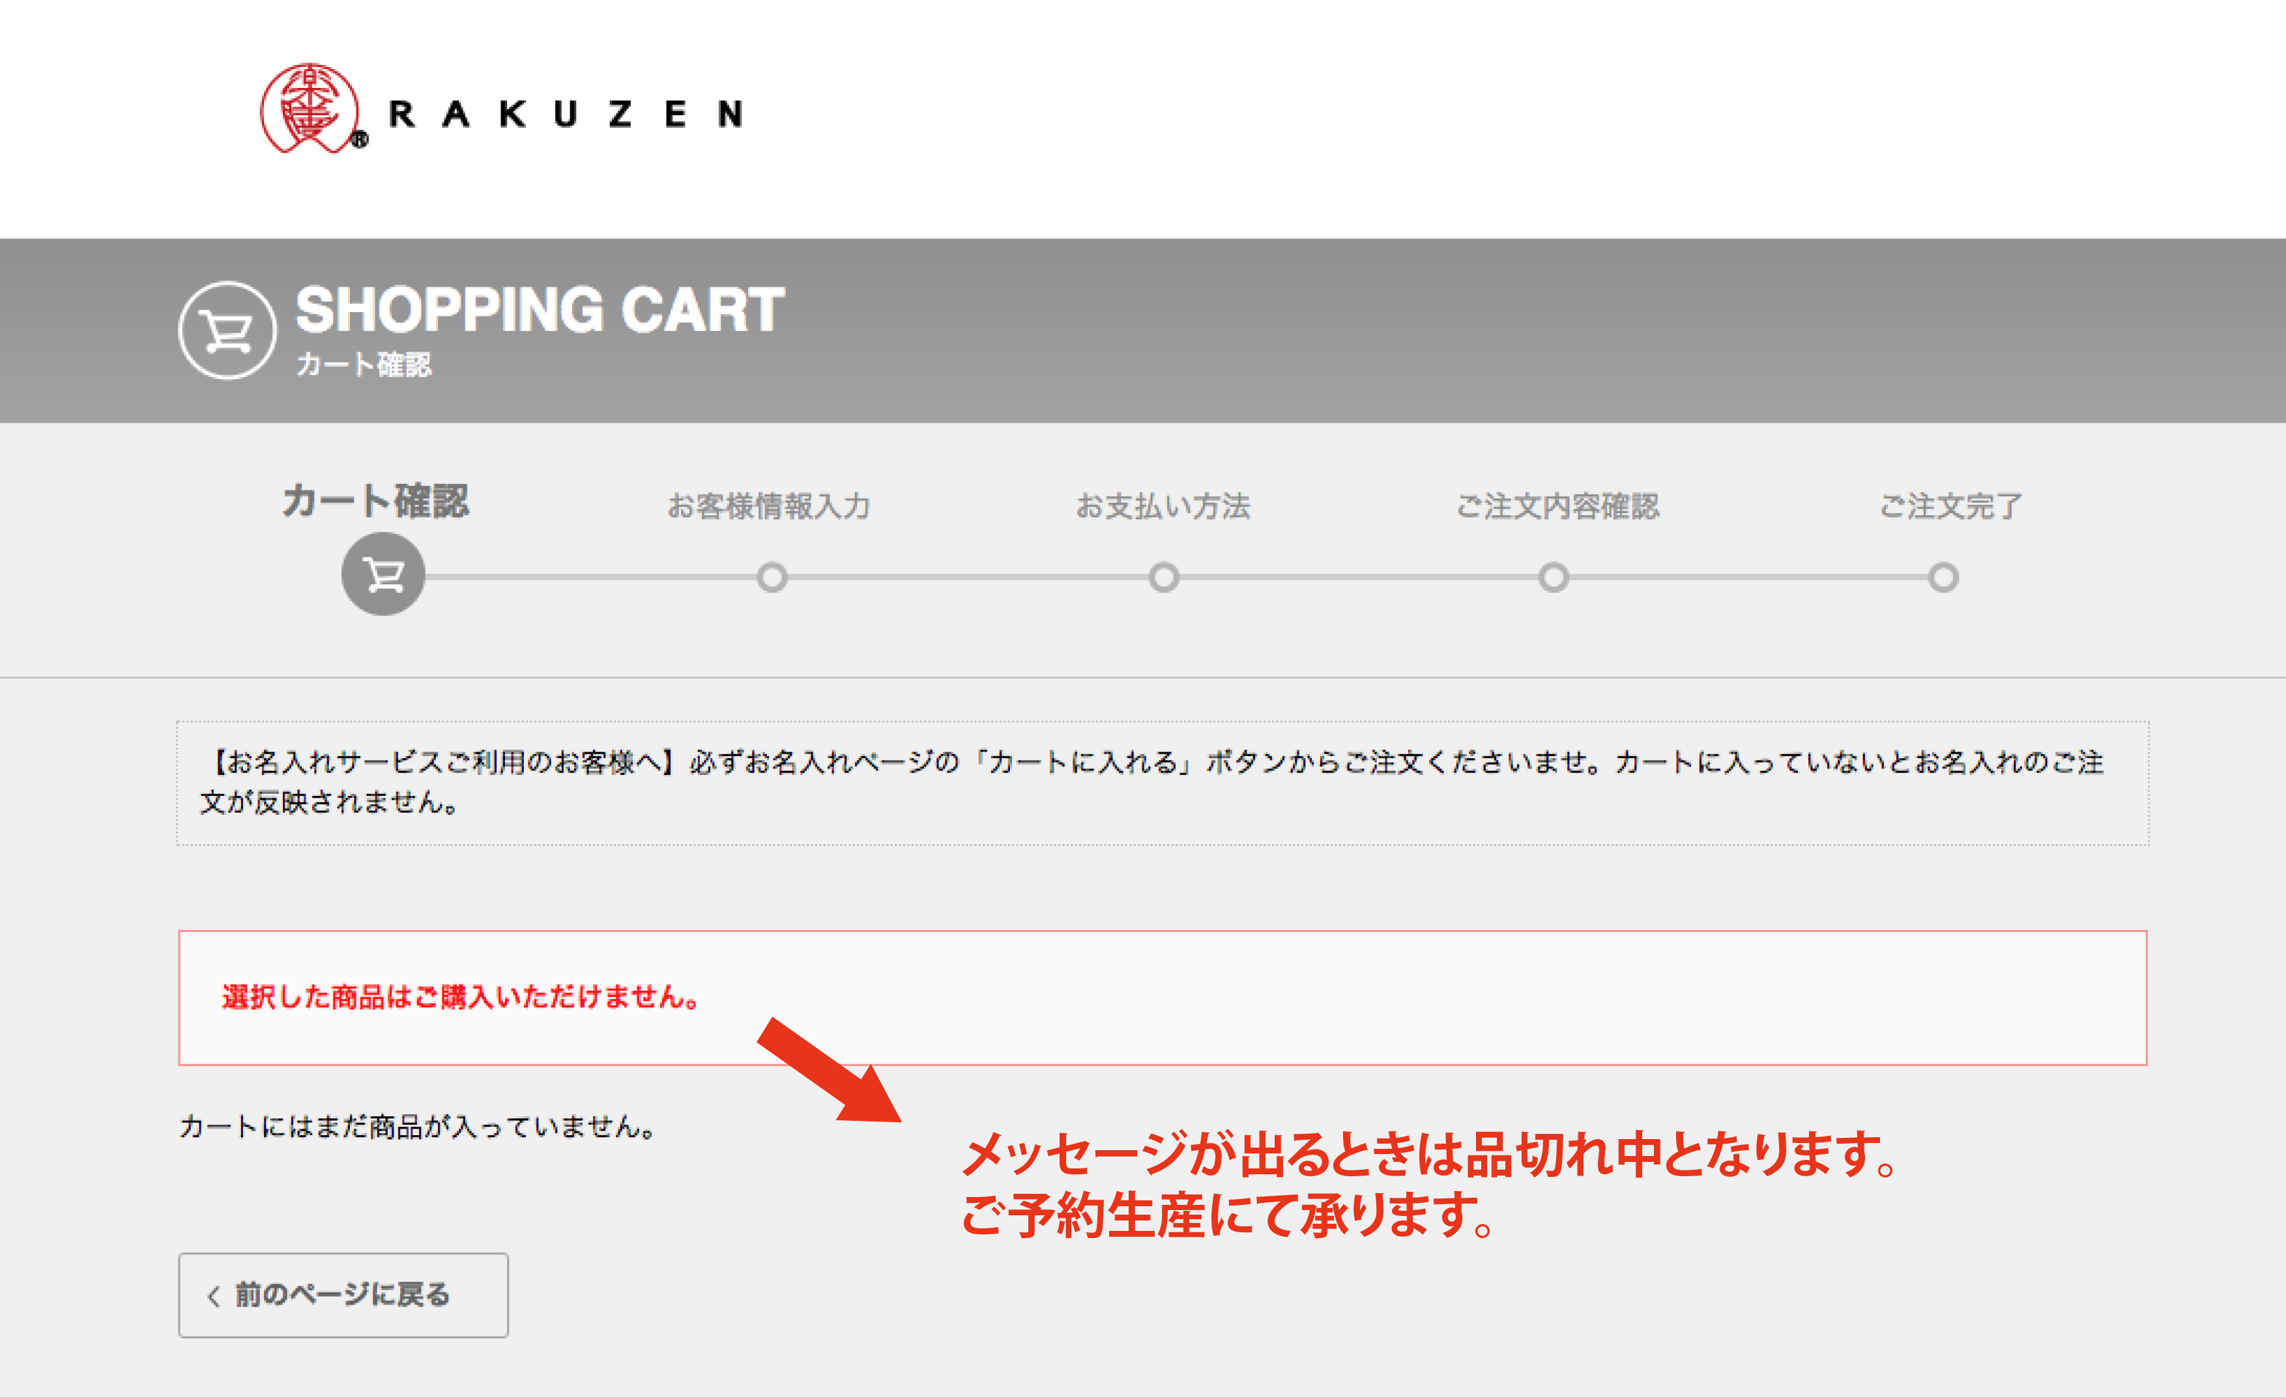This screenshot has width=2286, height=1397.
Task: Click the お名入れサービス notice box
Action: (1163, 782)
